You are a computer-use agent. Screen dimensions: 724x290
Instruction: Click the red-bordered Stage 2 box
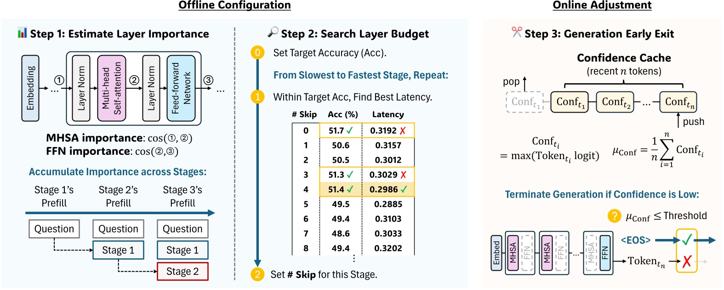[x=182, y=272]
